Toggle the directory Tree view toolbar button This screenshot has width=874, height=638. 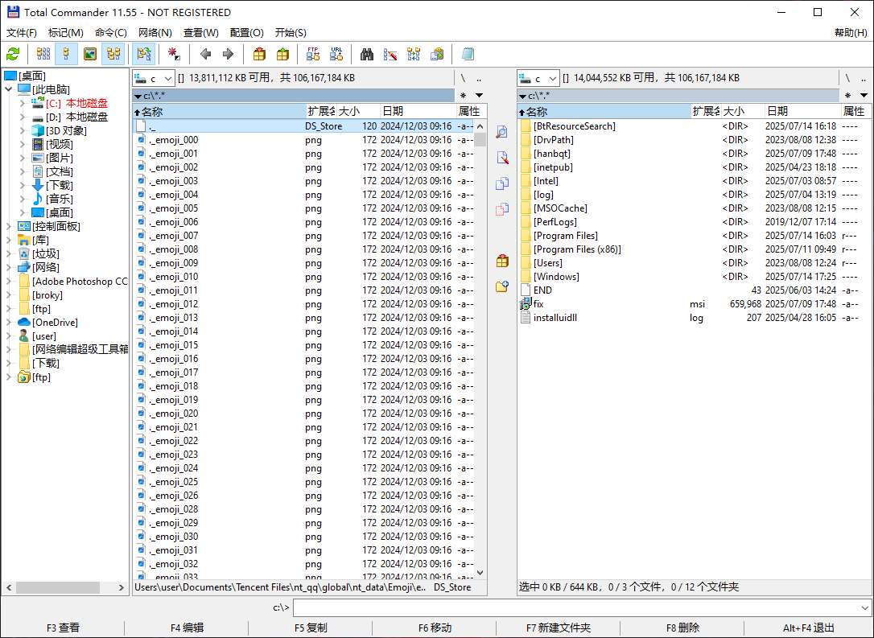pyautogui.click(x=113, y=54)
